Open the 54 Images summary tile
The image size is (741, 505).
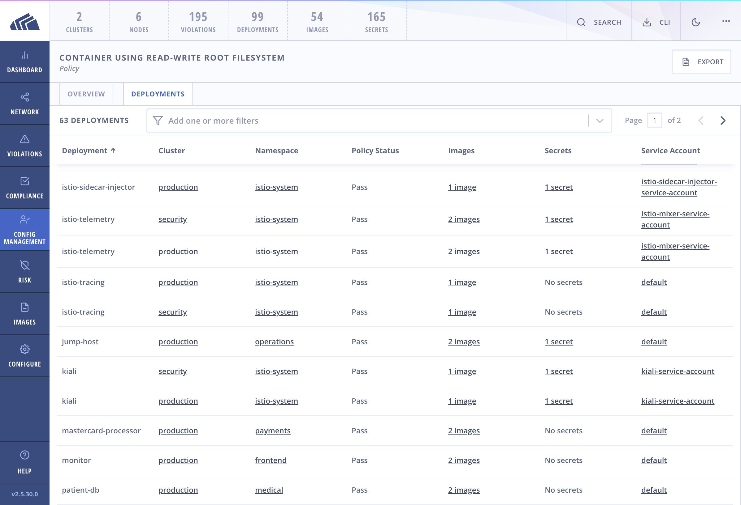[317, 22]
